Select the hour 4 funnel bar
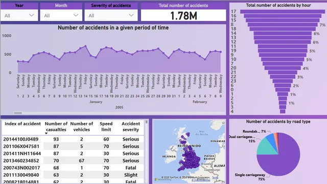Image resolution: width=327 pixels, height=184 pixels. [x=283, y=111]
